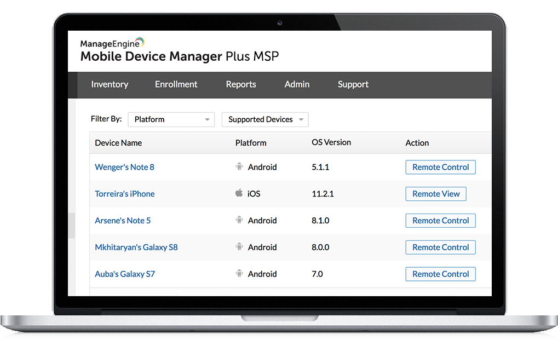Viewport: 558px width, 352px height.
Task: Click Remote View for Torreira's iPhone
Action: pyautogui.click(x=436, y=194)
